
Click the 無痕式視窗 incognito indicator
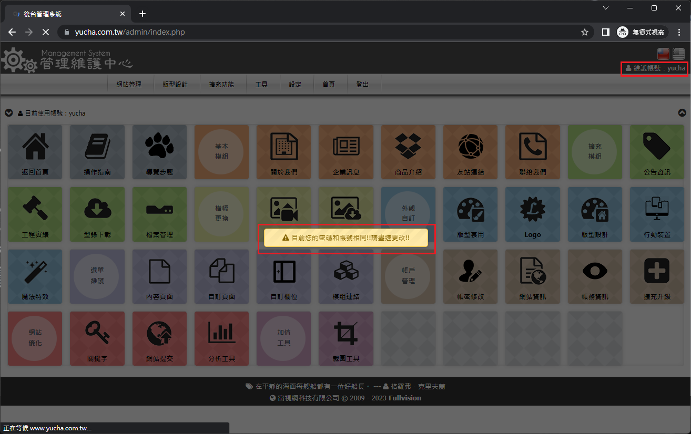(642, 32)
